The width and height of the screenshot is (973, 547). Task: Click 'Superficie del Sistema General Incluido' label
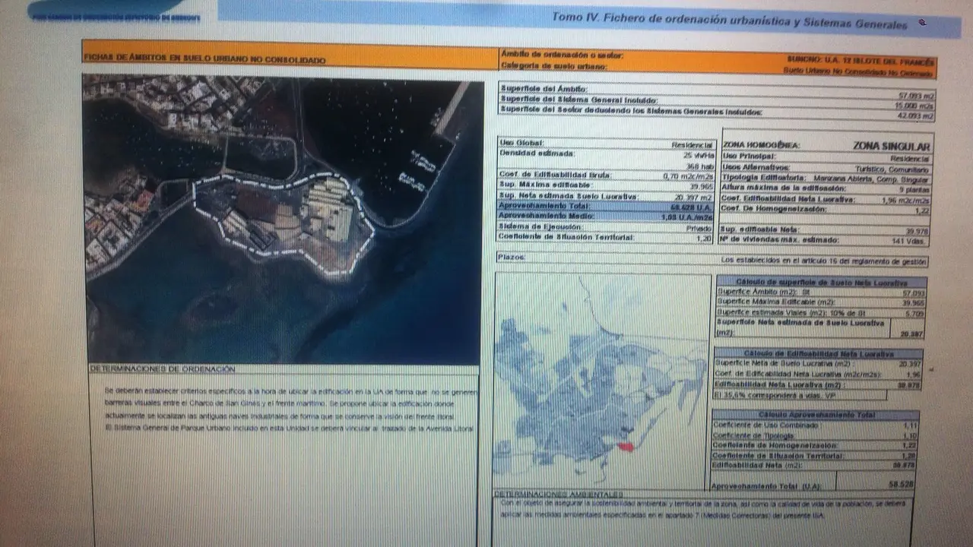coord(579,100)
